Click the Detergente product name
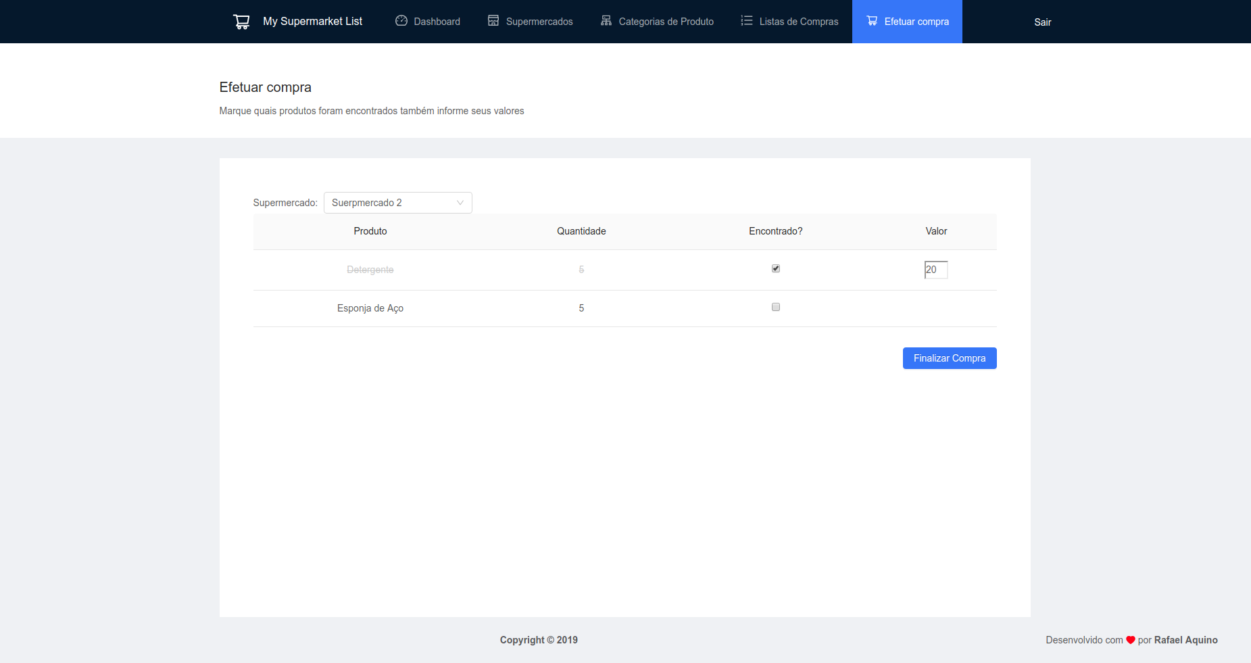Screen dimensions: 1251x663 click(x=370, y=270)
